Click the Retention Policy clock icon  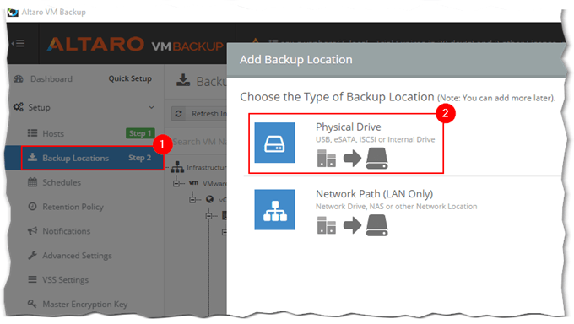[x=33, y=207]
